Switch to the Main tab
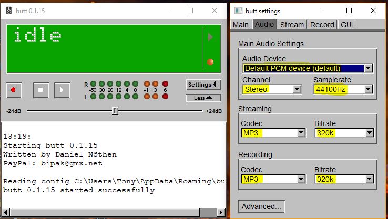388x219 pixels. pos(241,25)
